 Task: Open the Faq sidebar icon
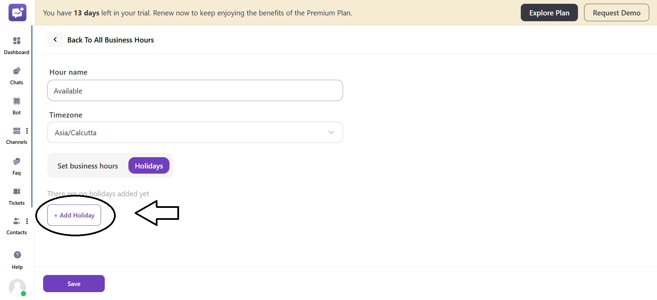pos(16,161)
